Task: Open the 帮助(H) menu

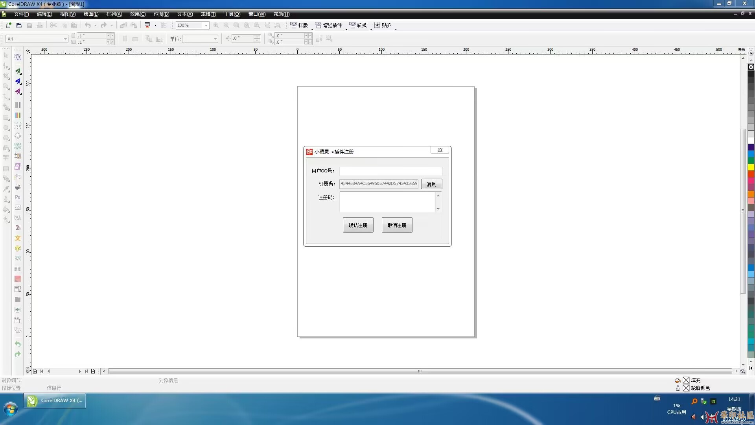Action: pyautogui.click(x=282, y=14)
